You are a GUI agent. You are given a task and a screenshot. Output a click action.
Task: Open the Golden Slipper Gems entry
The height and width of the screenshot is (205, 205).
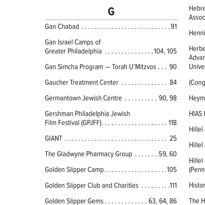(x=111, y=201)
